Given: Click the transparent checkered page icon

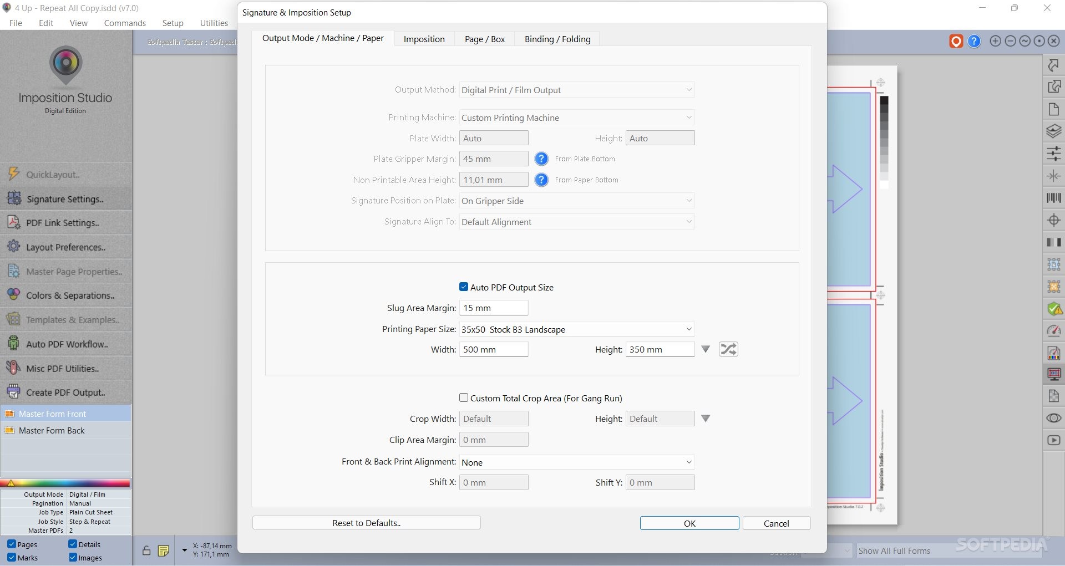Looking at the screenshot, I should coord(1053,396).
